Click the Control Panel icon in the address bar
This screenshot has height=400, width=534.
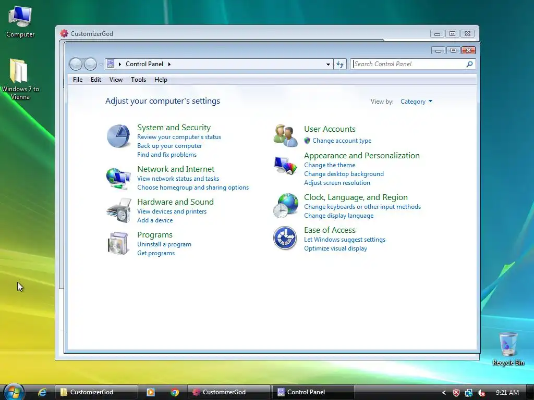point(111,64)
